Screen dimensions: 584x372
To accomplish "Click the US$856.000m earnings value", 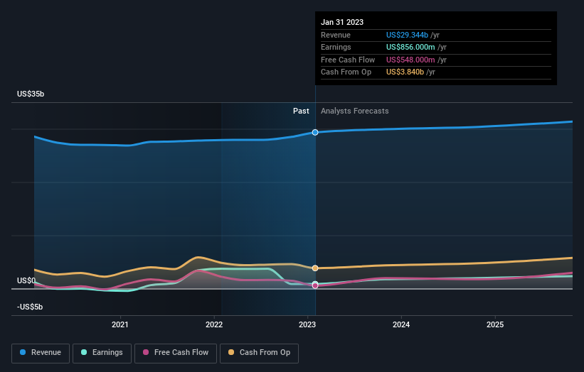I will click(410, 47).
